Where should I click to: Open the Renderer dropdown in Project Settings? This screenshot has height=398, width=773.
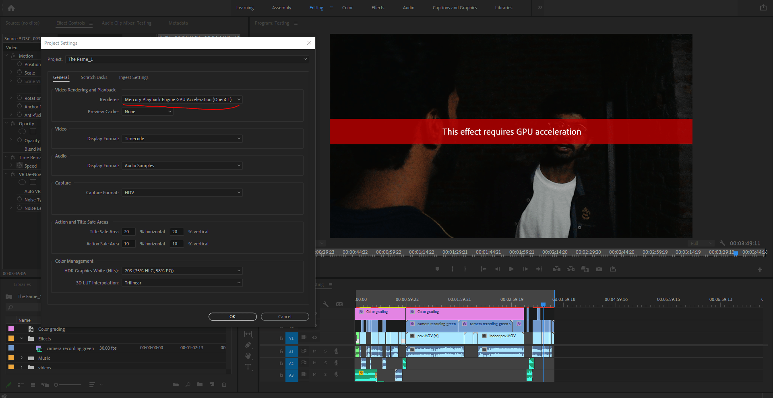point(239,99)
